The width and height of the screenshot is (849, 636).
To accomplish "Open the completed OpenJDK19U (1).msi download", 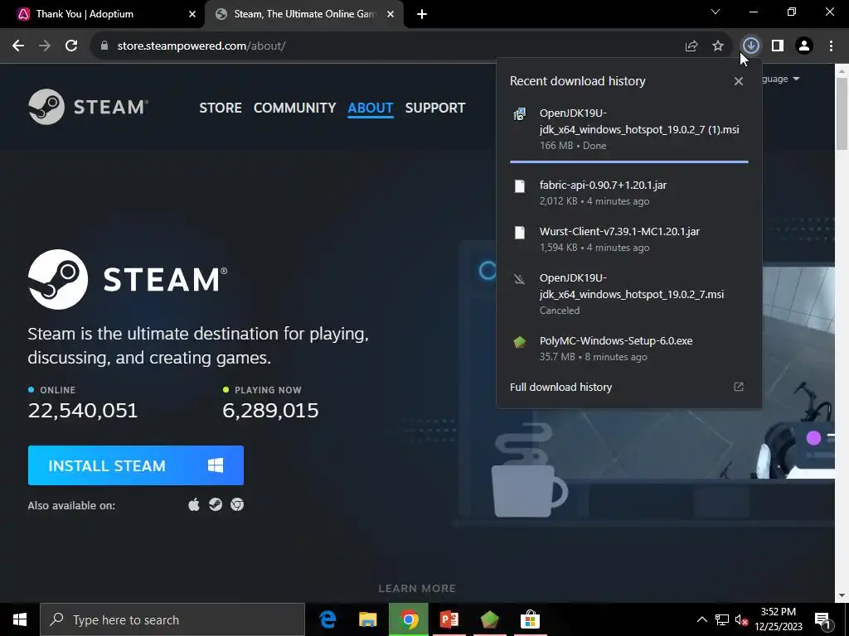I will (x=629, y=129).
